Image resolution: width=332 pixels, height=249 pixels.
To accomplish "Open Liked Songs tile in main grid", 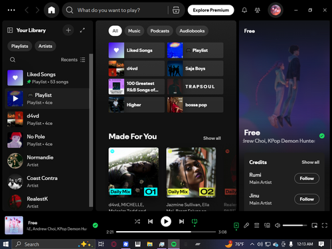I will tap(137, 50).
